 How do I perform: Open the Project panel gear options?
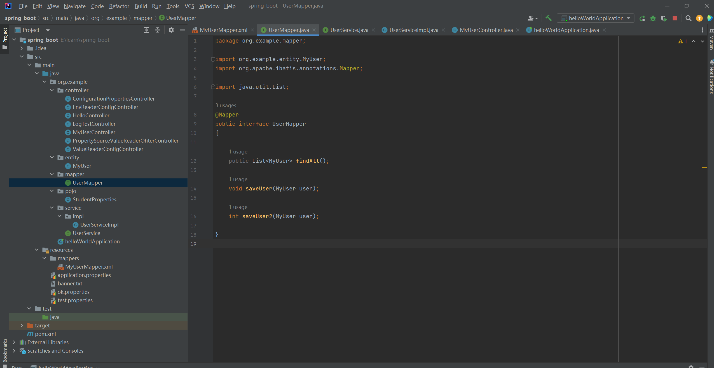171,30
